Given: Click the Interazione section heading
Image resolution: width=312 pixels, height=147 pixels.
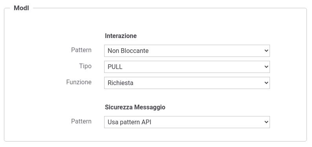Looking at the screenshot, I should pyautogui.click(x=121, y=36).
